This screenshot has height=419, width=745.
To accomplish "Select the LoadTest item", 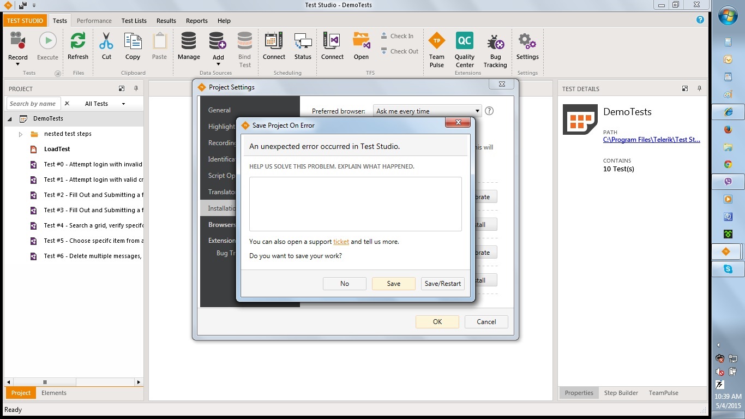I will click(x=57, y=149).
